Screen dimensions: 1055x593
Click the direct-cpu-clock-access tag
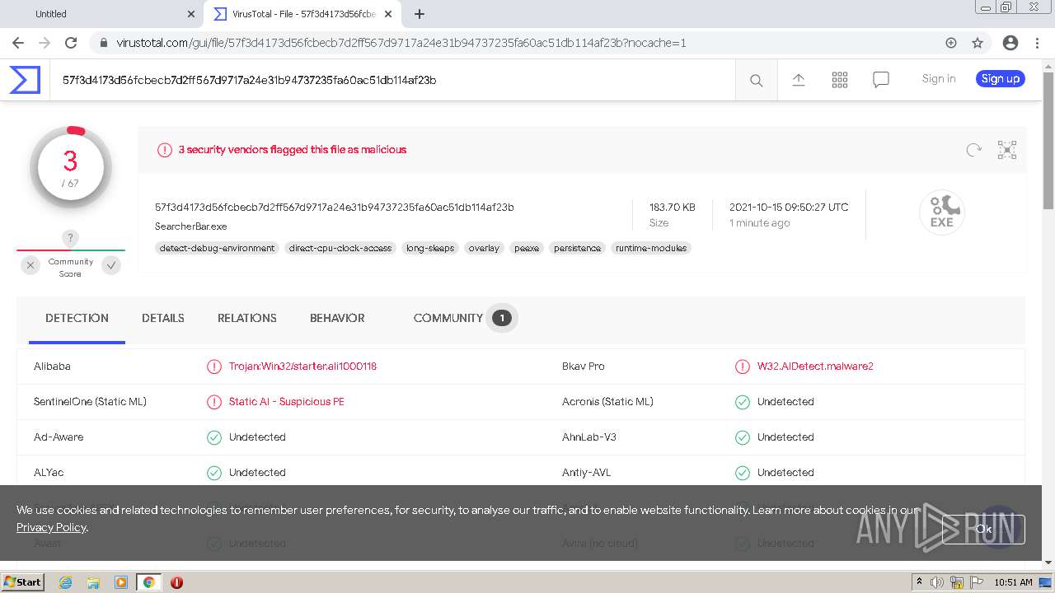click(340, 248)
